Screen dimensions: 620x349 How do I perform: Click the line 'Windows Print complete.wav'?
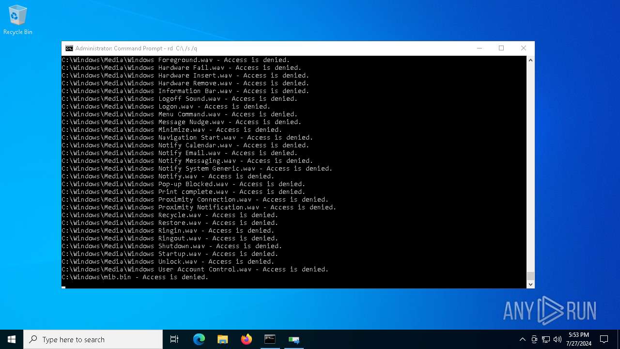(184, 192)
